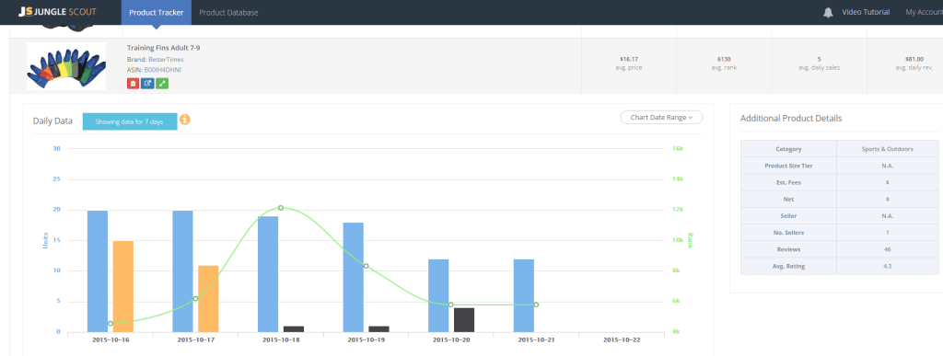
Task: Click the notification bell icon
Action: pos(828,13)
